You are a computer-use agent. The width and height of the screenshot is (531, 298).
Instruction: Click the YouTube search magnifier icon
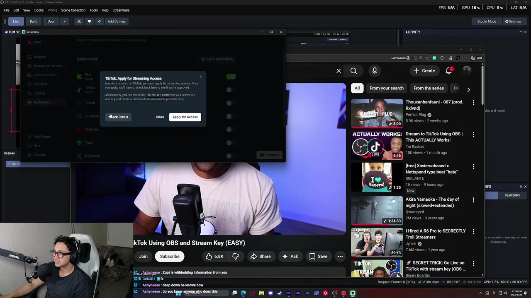(353, 71)
